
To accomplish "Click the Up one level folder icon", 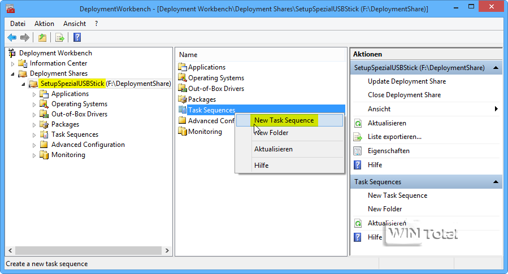I will pos(42,38).
